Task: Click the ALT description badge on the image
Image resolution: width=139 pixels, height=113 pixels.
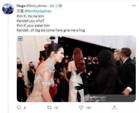Action: pyautogui.click(x=20, y=39)
